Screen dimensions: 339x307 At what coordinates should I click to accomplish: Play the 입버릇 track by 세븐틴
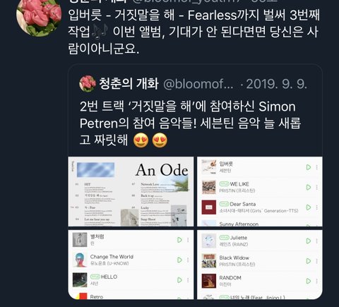309,167
